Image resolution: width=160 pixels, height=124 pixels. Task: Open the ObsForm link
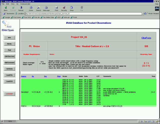coord(146,38)
